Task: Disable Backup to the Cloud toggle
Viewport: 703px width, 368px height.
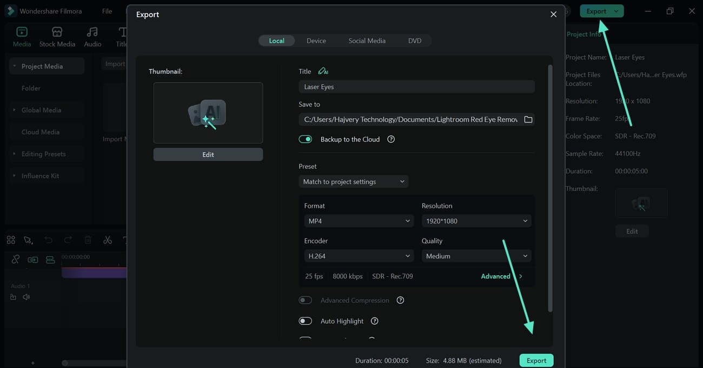Action: point(306,139)
